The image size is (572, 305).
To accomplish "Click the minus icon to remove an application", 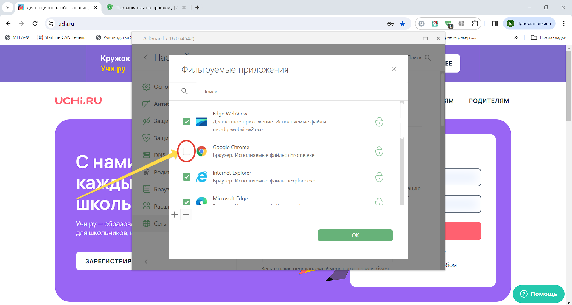I will tap(186, 214).
